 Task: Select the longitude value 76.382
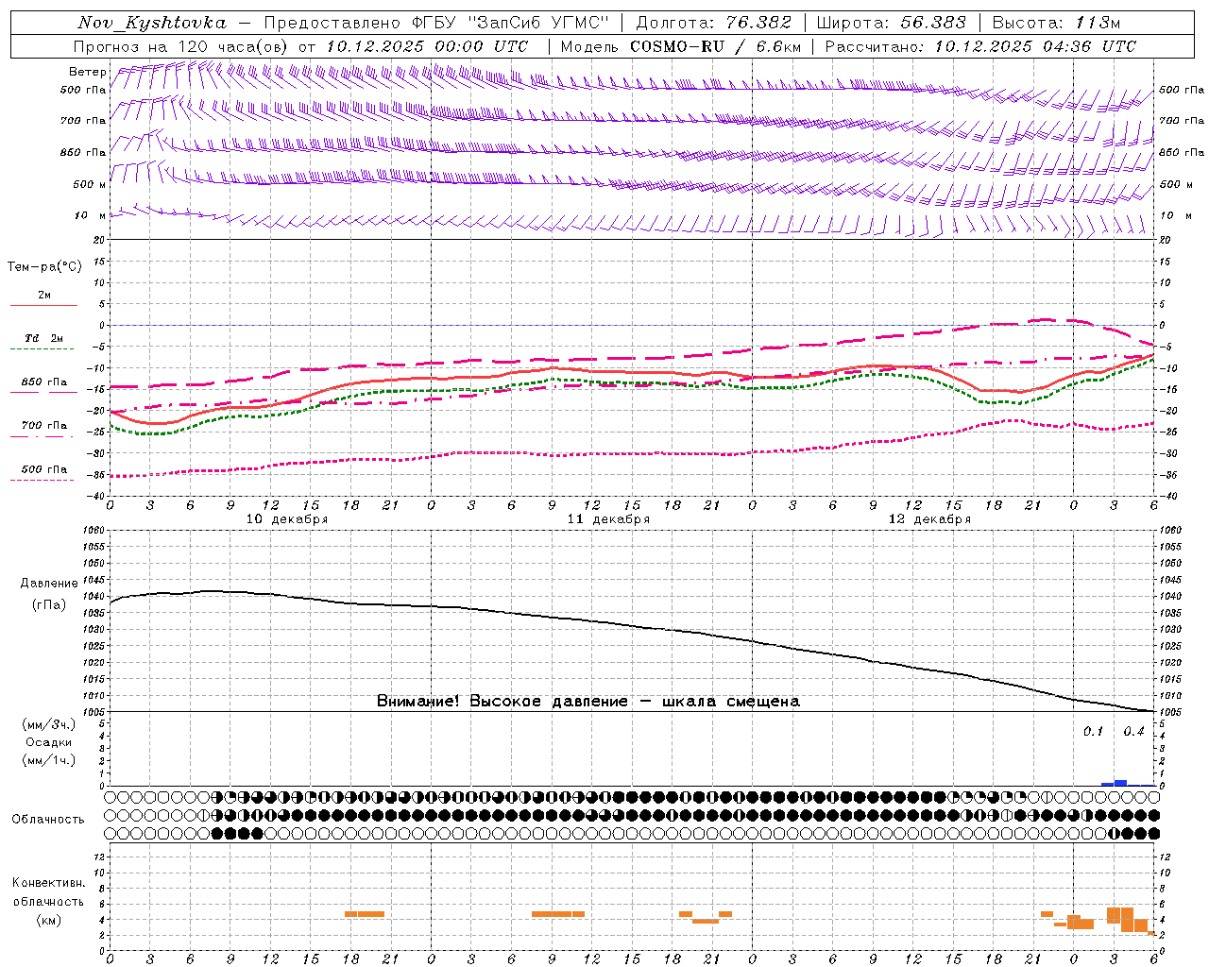[x=758, y=23]
